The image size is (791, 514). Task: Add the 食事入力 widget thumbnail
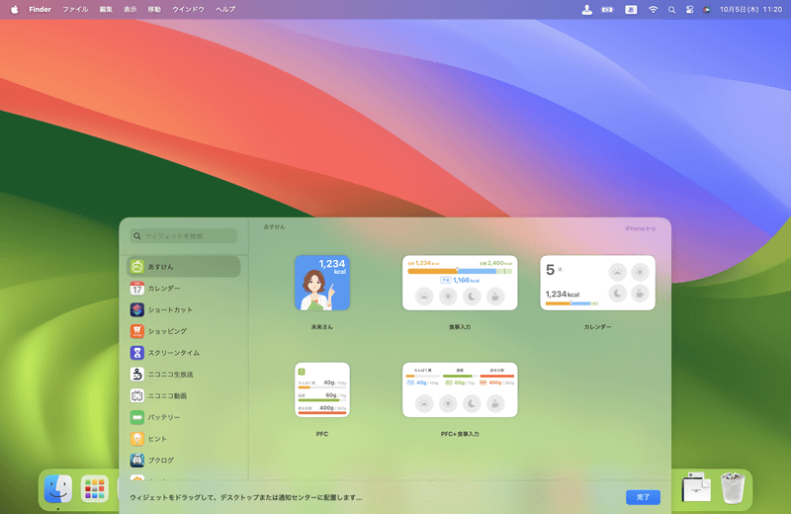point(460,283)
